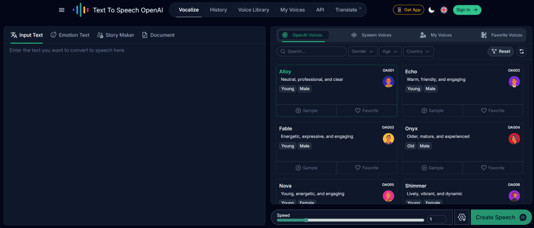This screenshot has height=228, width=534.
Task: Favorite the Fable voice
Action: click(367, 167)
